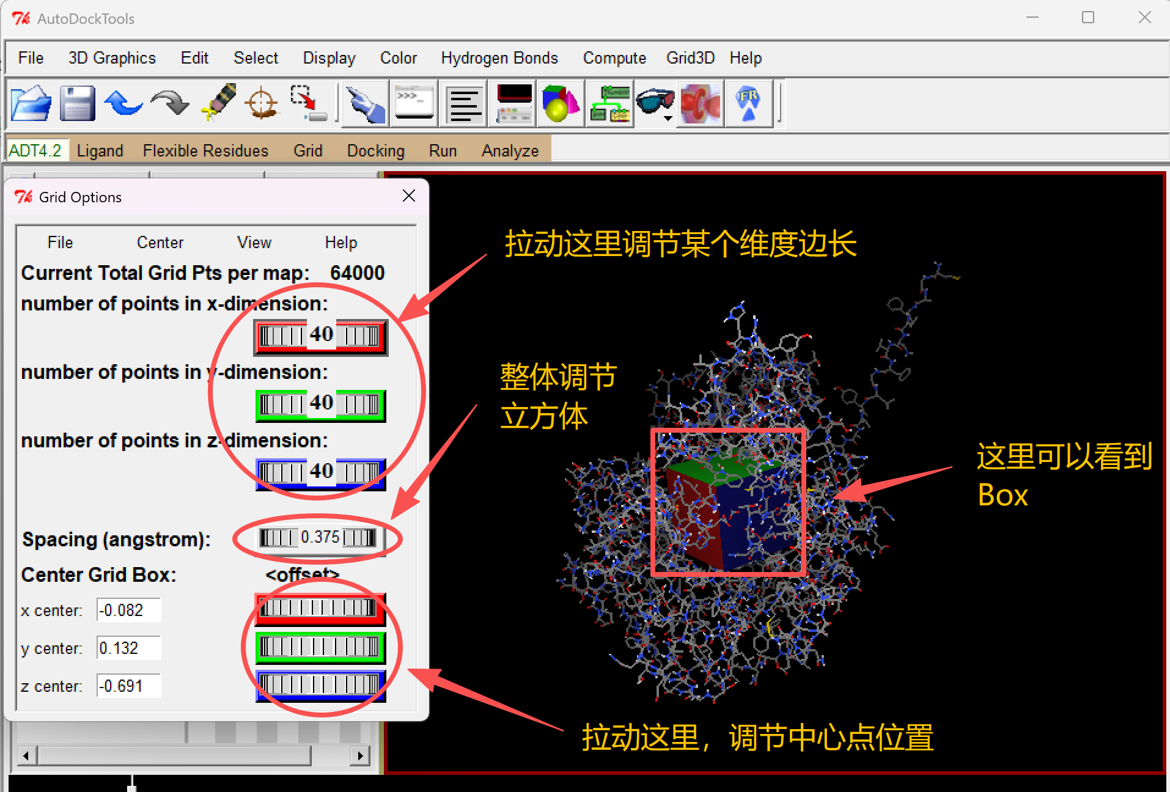Open the Docking menu tab

tap(375, 150)
